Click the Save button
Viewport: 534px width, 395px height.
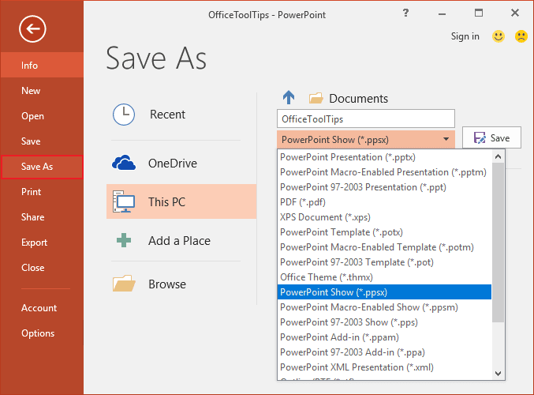491,137
